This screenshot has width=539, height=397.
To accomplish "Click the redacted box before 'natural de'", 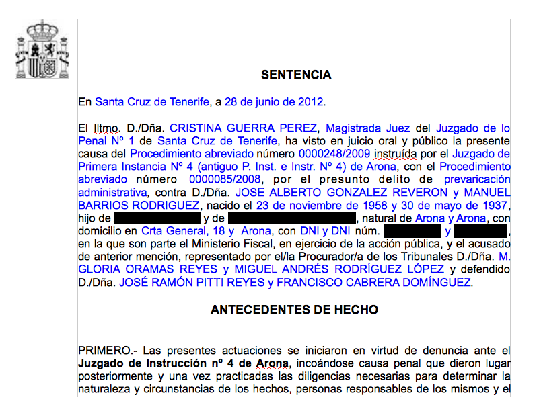I will pyautogui.click(x=292, y=218).
